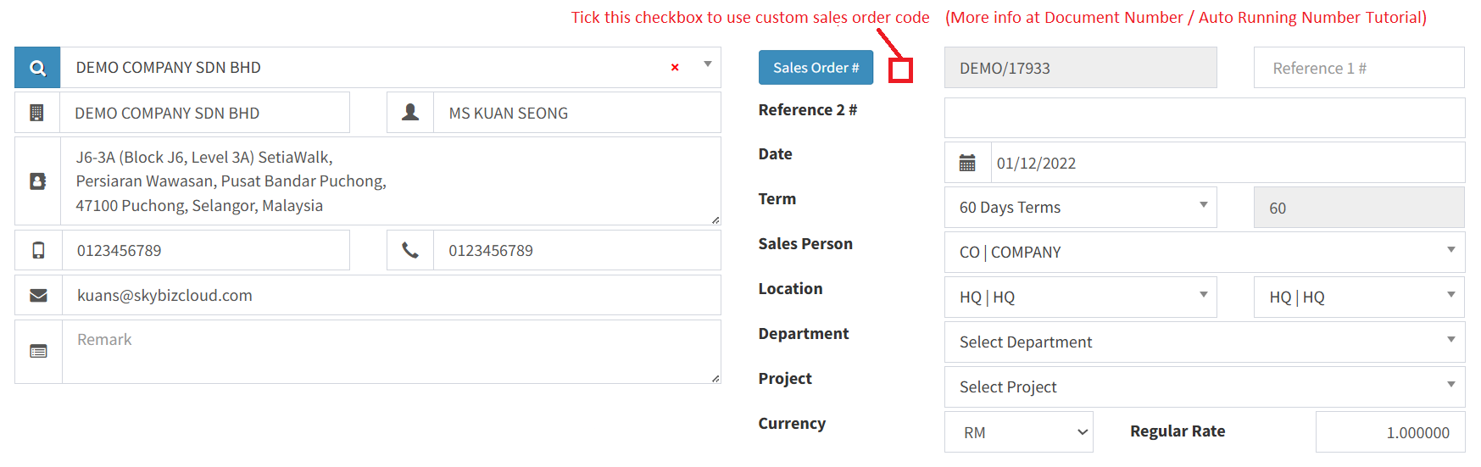Tick the custom sales order code checkbox
The image size is (1481, 467).
click(900, 70)
